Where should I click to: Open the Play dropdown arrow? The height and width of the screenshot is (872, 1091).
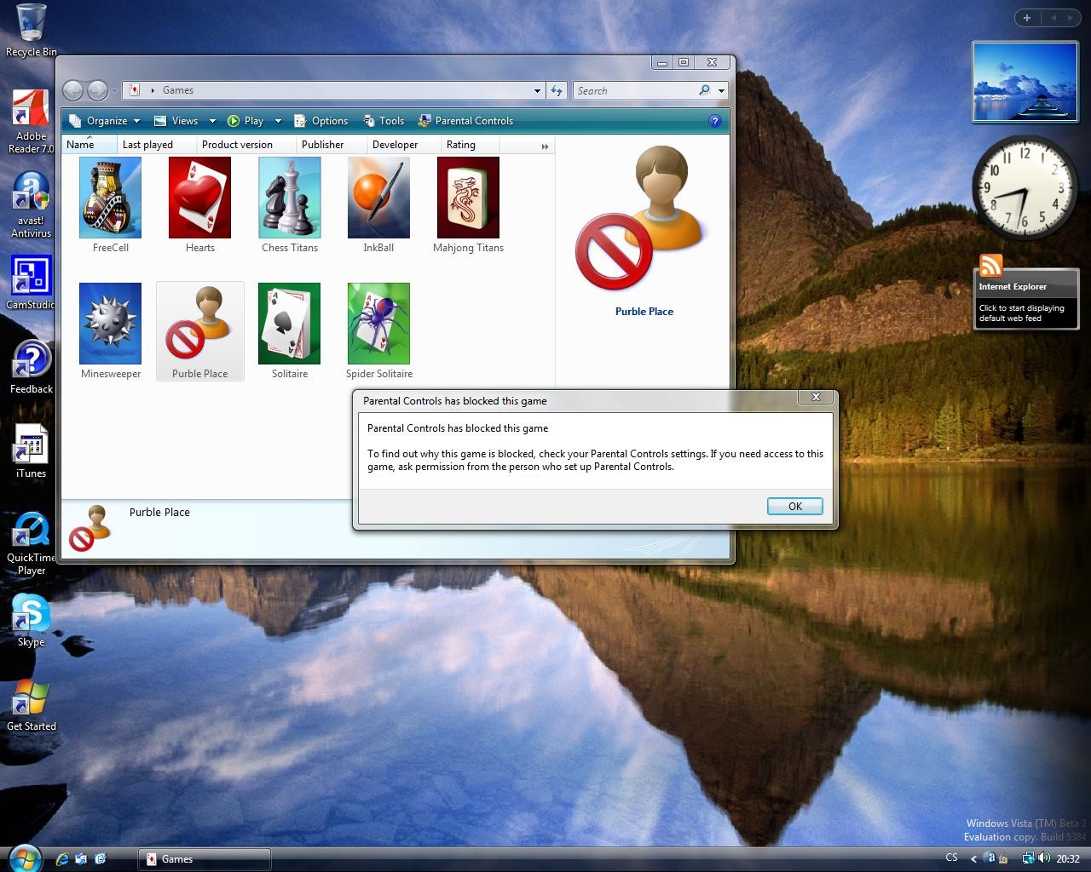coord(278,121)
